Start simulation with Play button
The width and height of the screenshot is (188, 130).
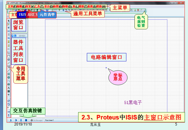pos(11,120)
